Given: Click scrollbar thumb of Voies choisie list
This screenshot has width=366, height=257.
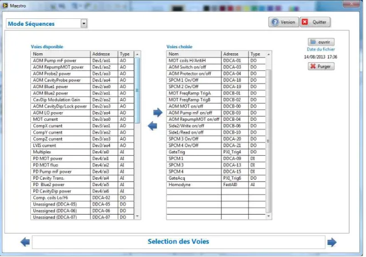Looking at the screenshot, I should [x=268, y=141].
